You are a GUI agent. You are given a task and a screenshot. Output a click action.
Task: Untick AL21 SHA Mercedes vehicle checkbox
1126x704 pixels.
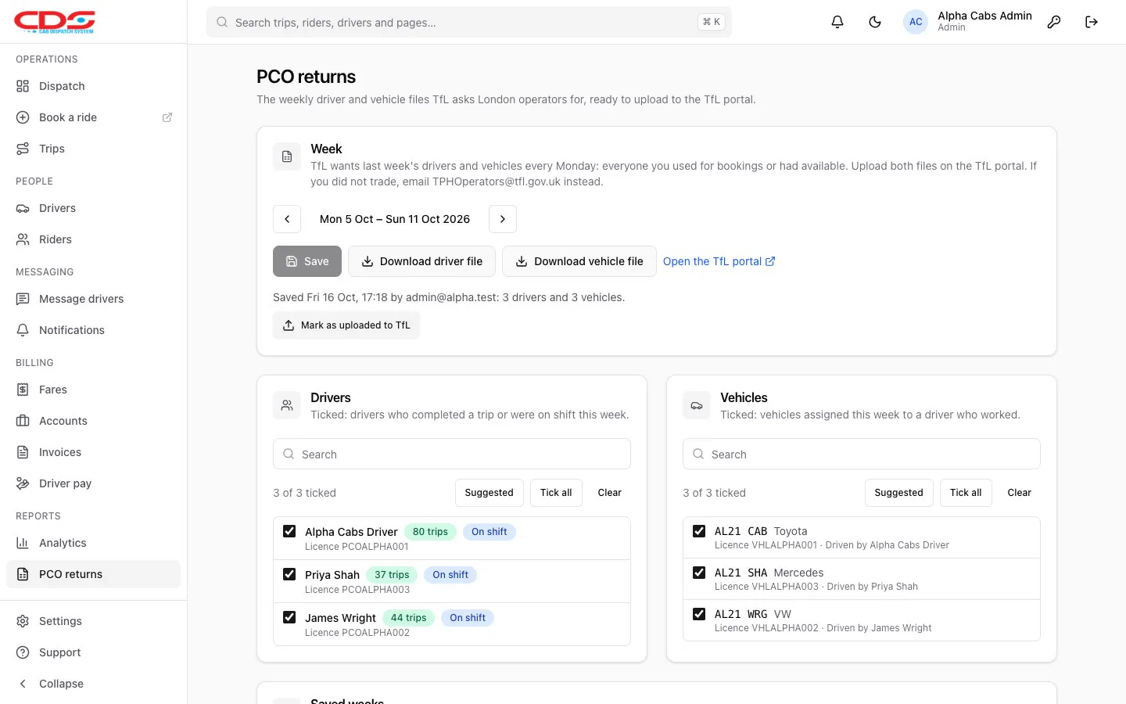(699, 573)
